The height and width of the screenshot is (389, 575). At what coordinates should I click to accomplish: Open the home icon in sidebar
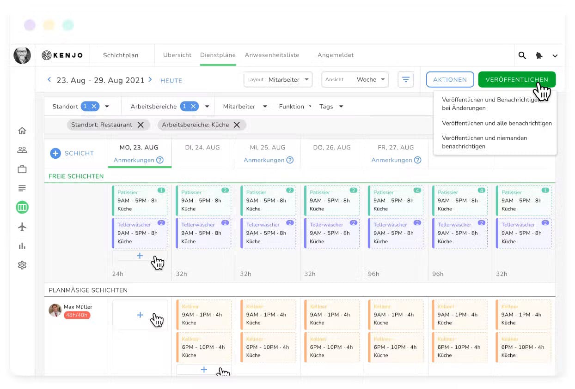pos(22,131)
